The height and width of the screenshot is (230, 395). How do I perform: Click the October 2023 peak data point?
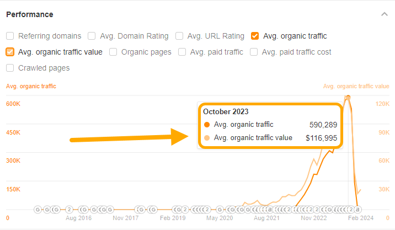[x=348, y=98]
